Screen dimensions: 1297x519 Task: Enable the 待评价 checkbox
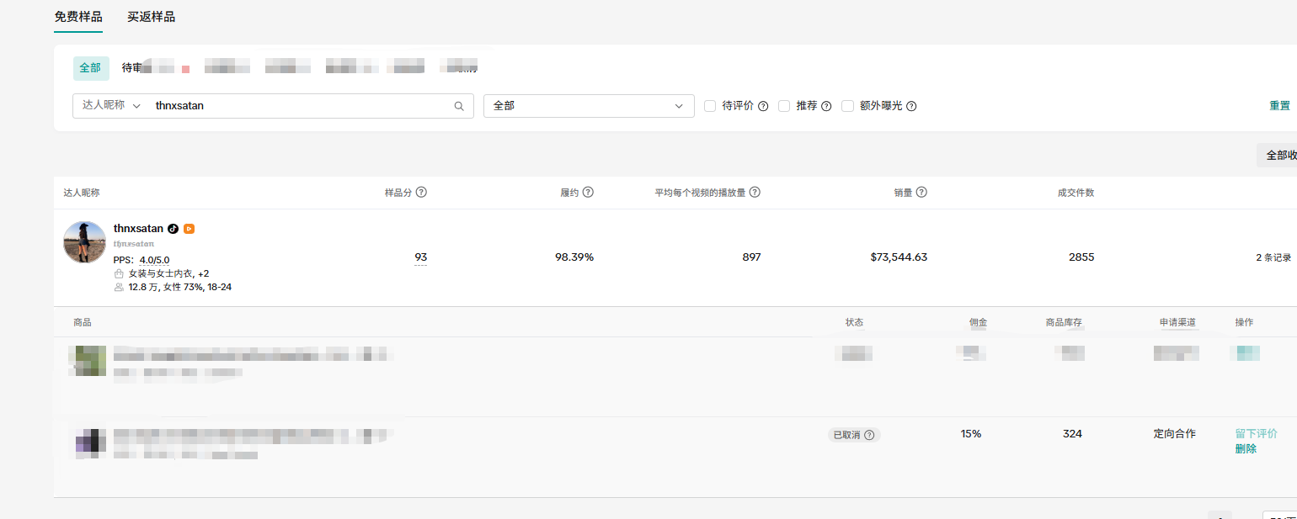coord(710,106)
